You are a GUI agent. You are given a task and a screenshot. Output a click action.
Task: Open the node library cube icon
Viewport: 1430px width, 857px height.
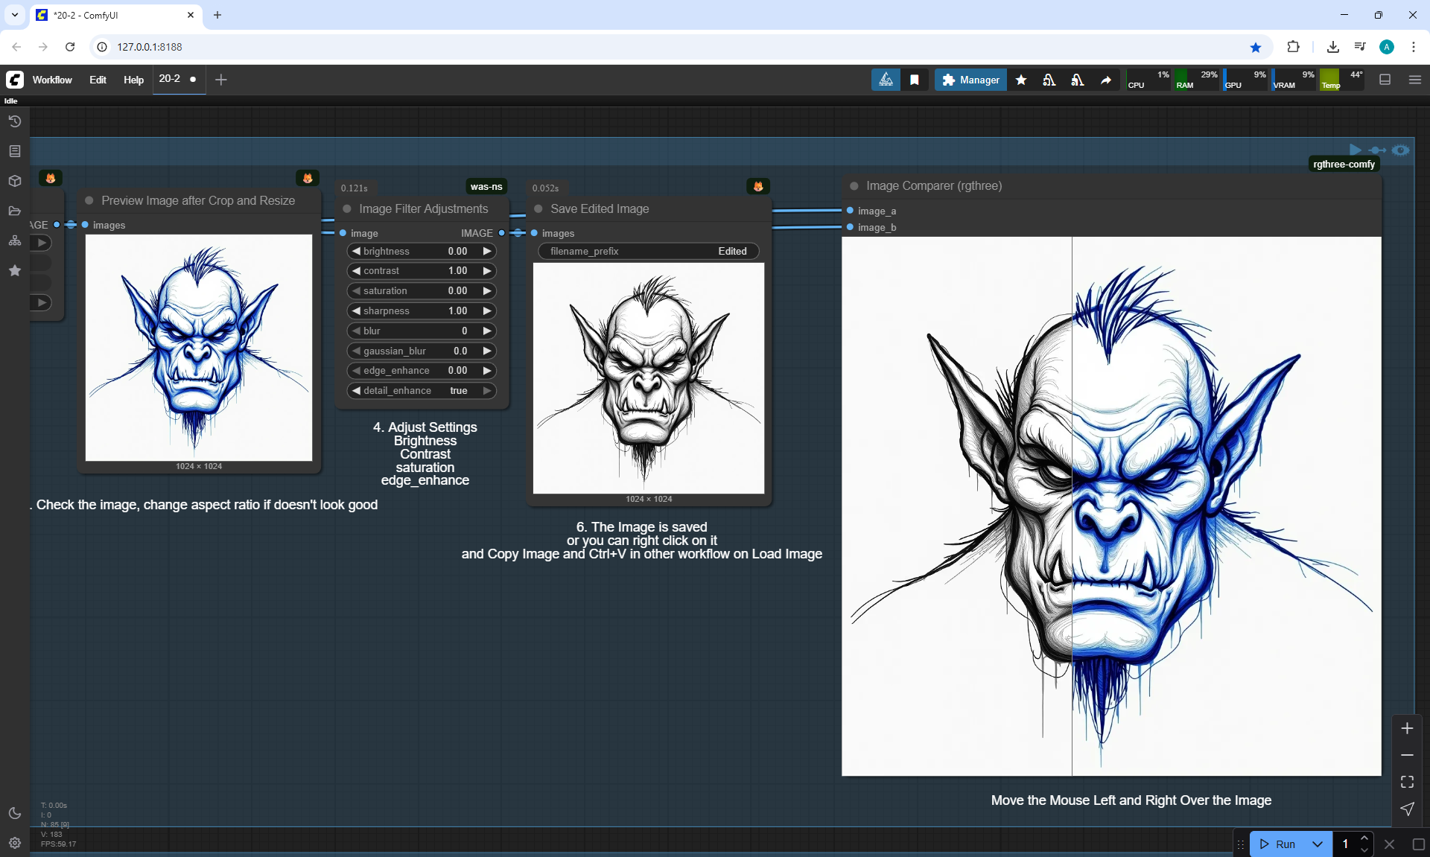pyautogui.click(x=15, y=181)
